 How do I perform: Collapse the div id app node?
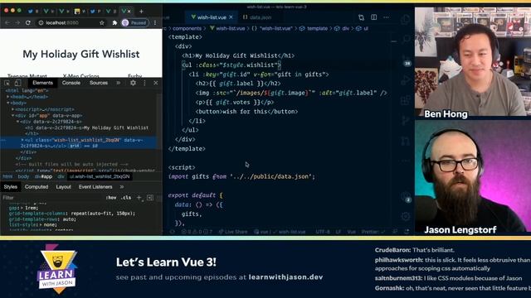13,115
